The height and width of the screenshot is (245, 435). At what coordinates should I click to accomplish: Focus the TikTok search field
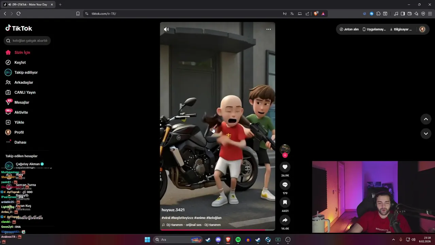point(27,40)
